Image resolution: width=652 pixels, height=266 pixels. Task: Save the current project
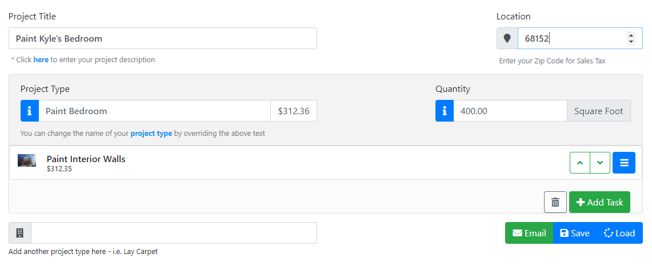coord(575,233)
